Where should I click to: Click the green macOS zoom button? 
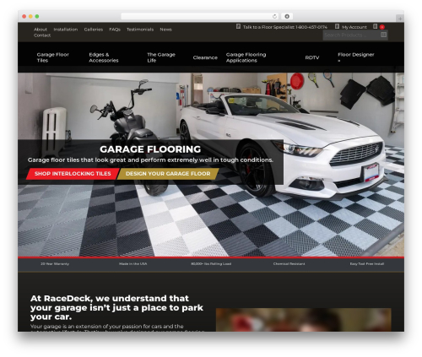[37, 16]
